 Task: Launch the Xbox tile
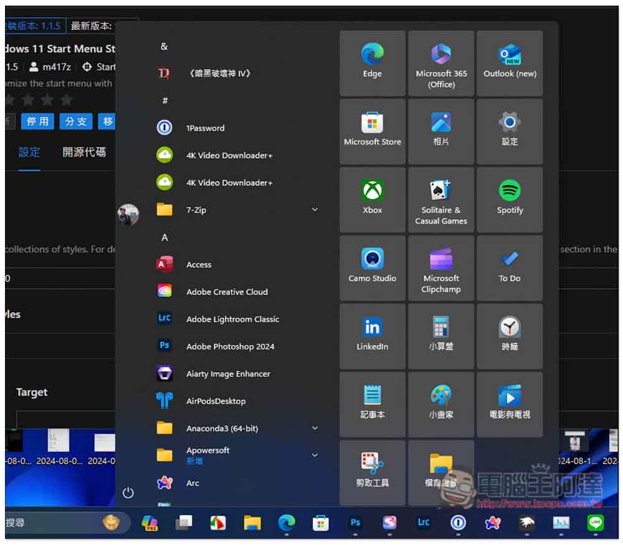point(373,200)
